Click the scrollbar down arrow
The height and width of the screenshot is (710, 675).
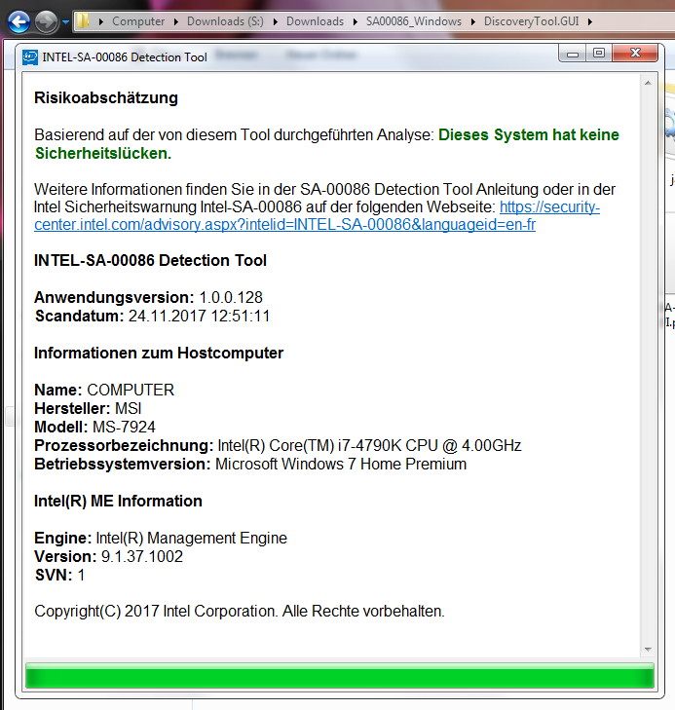[648, 650]
